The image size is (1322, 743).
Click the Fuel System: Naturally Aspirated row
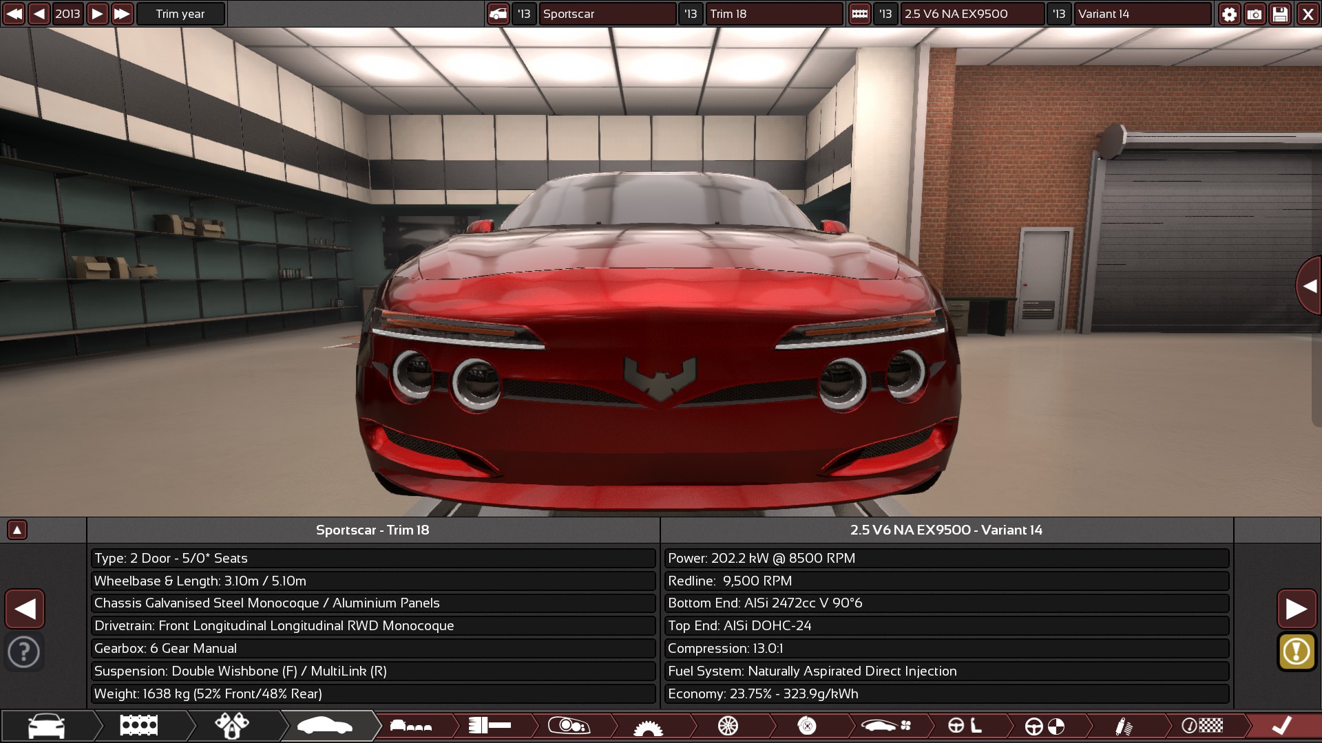947,671
